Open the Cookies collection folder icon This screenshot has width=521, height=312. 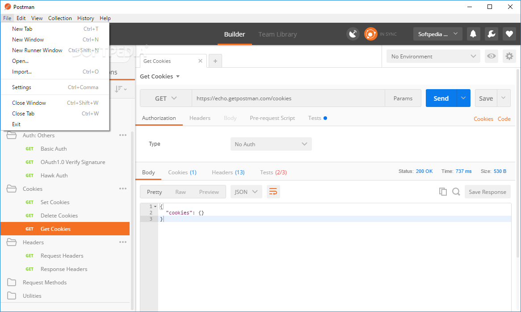pyautogui.click(x=12, y=189)
